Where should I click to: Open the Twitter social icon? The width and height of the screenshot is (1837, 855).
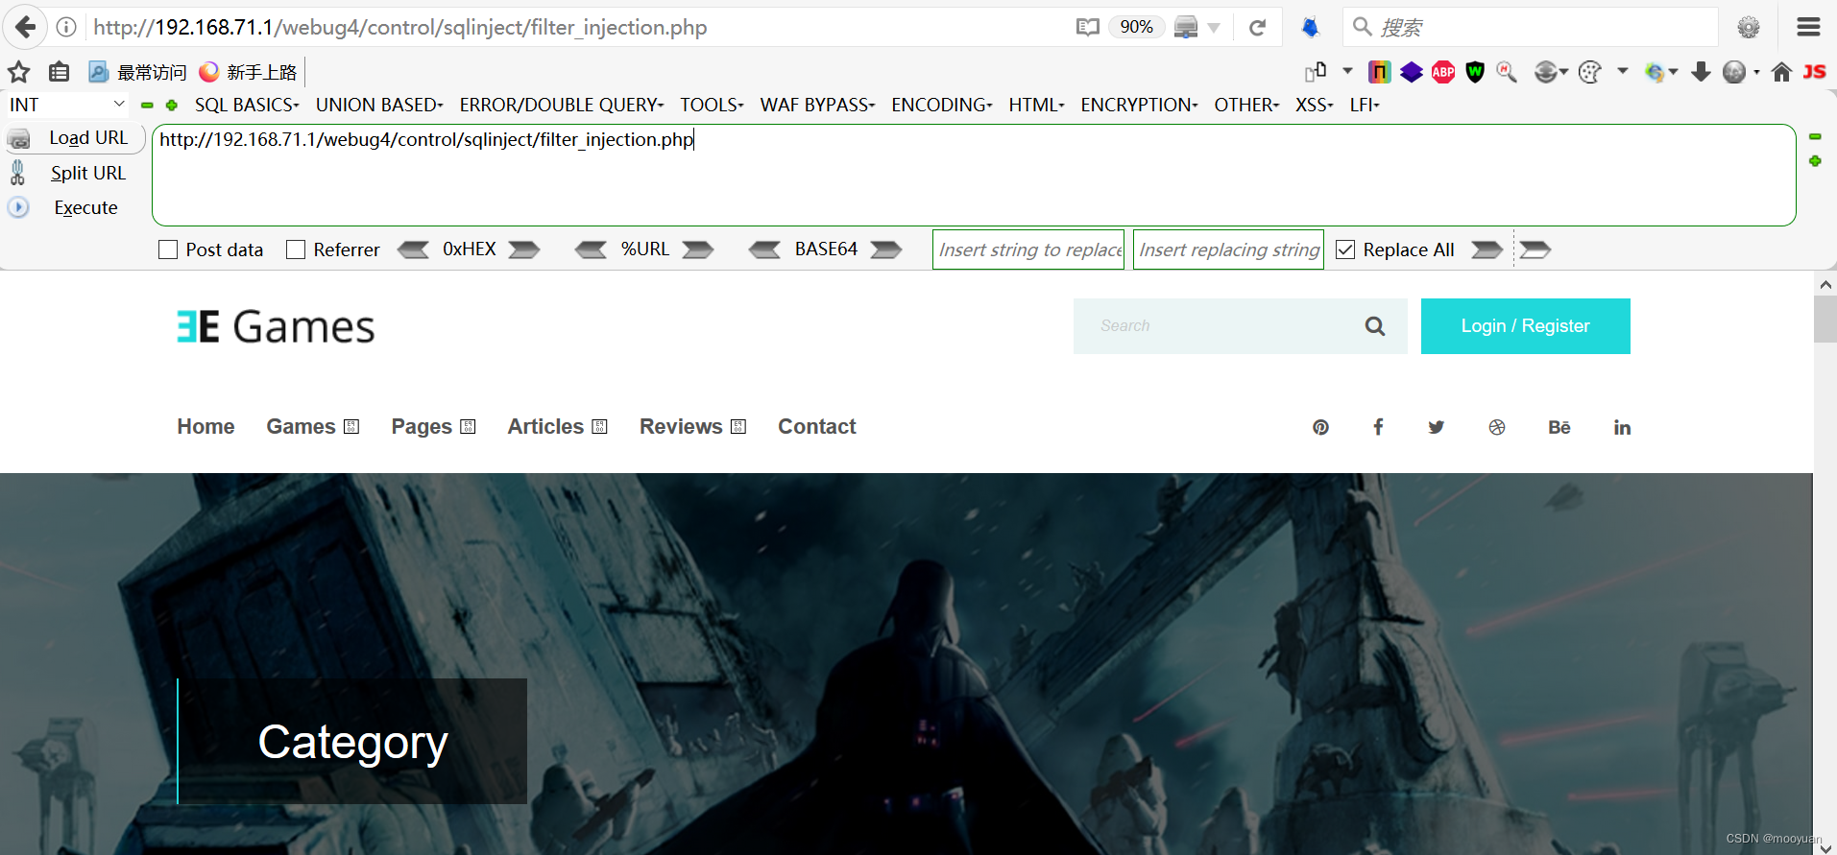click(x=1437, y=427)
